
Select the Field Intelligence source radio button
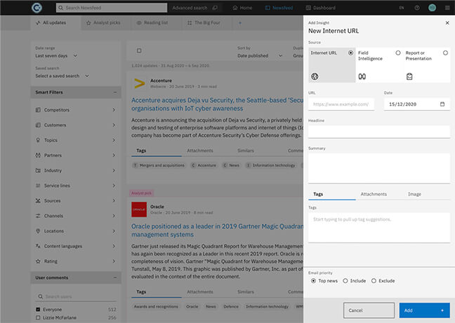398,53
